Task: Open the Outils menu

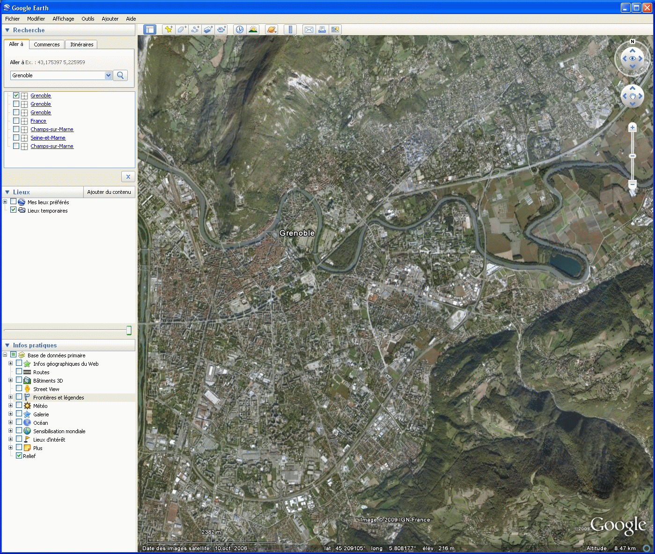Action: pos(88,19)
